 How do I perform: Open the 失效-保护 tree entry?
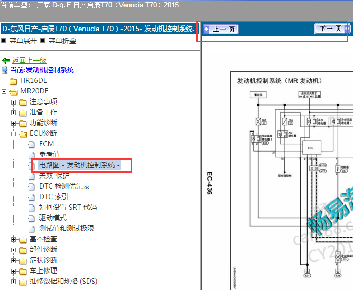click(x=54, y=175)
